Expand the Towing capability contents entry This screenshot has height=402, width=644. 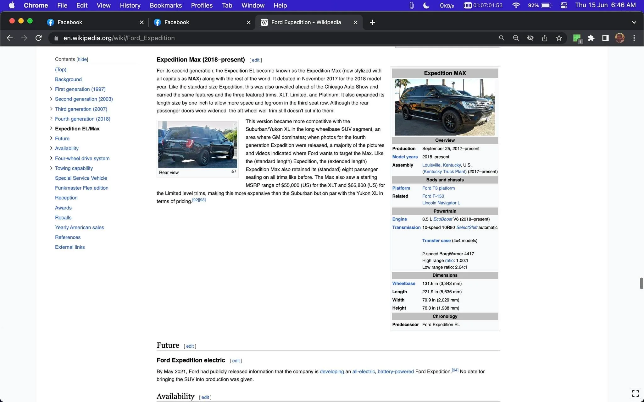point(51,168)
